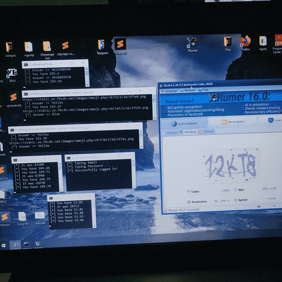The width and height of the screenshot is (282, 282).
Task: Click the 'You have 249.78' console line
Action: tap(33, 187)
